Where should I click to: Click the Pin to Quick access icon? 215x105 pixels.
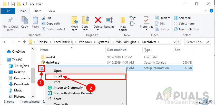pos(11,21)
